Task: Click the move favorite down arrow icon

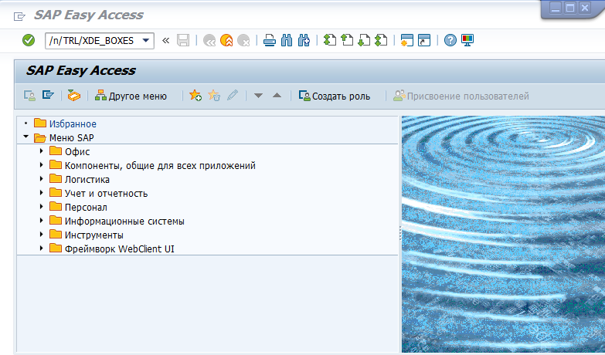Action: click(x=258, y=96)
